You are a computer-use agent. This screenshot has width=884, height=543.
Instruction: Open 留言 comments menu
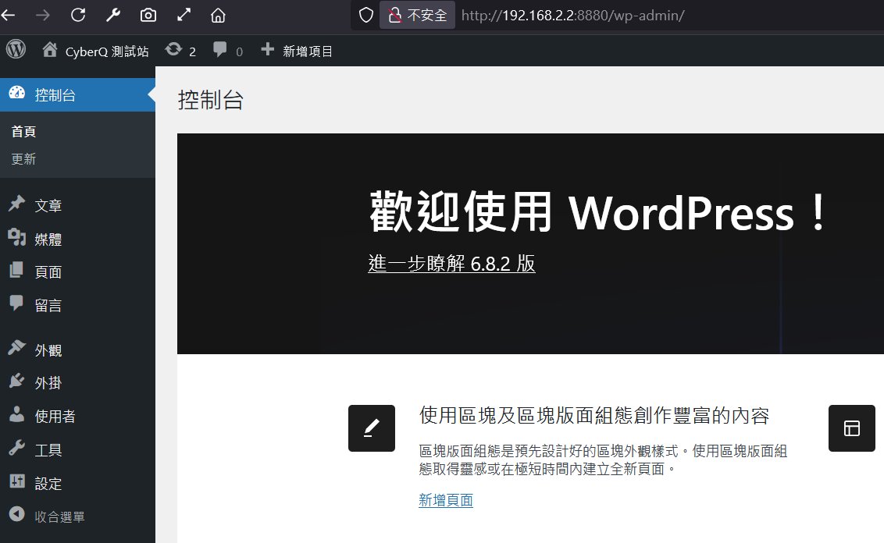coord(77,305)
